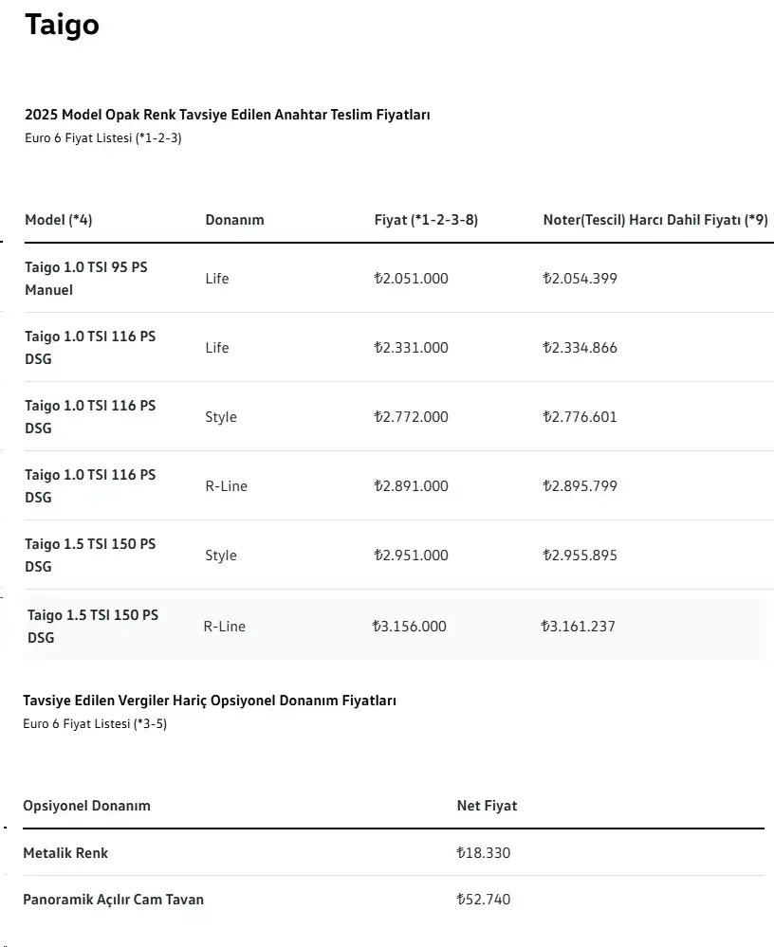This screenshot has height=947, width=774.
Task: Click the ₺52.740 sunroof price
Action: 484,900
